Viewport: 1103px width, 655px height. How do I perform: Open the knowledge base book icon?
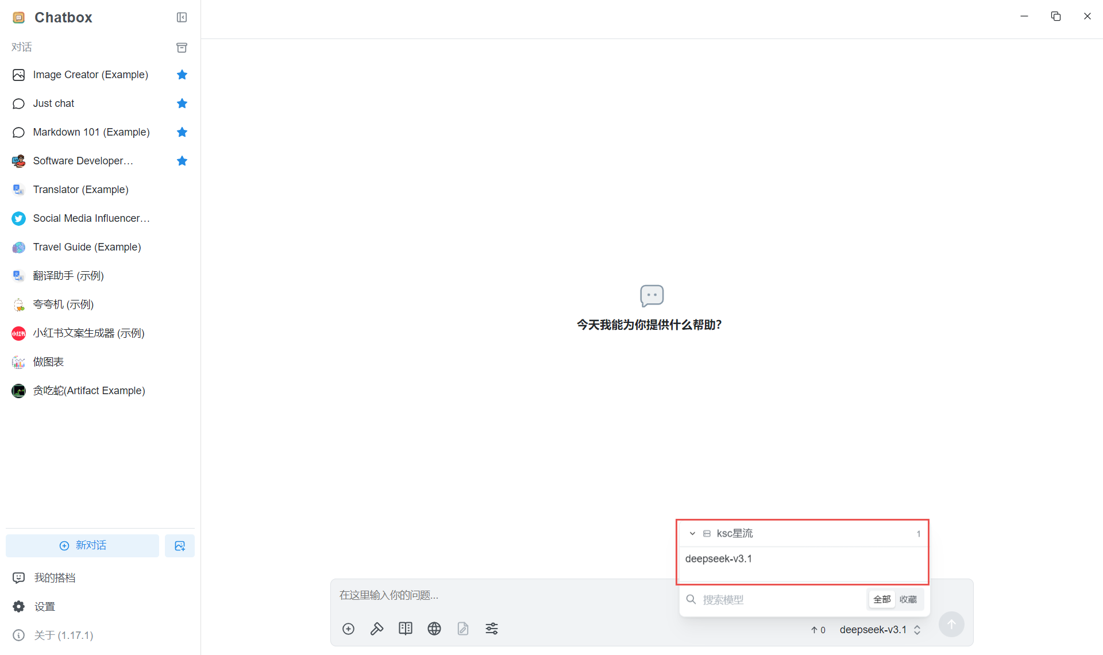coord(406,629)
